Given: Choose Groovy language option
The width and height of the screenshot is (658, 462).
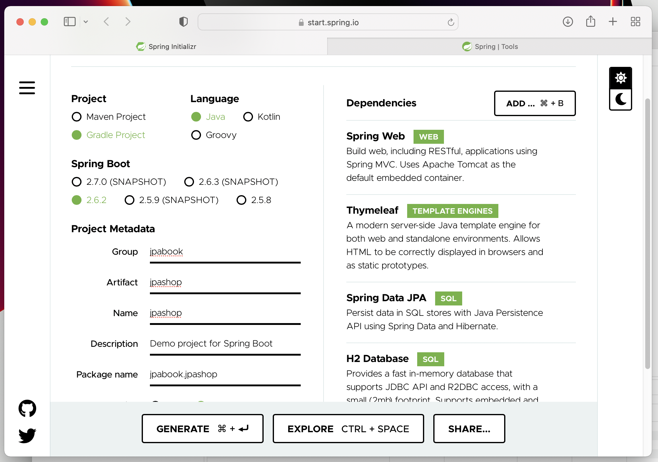Looking at the screenshot, I should click(x=214, y=135).
